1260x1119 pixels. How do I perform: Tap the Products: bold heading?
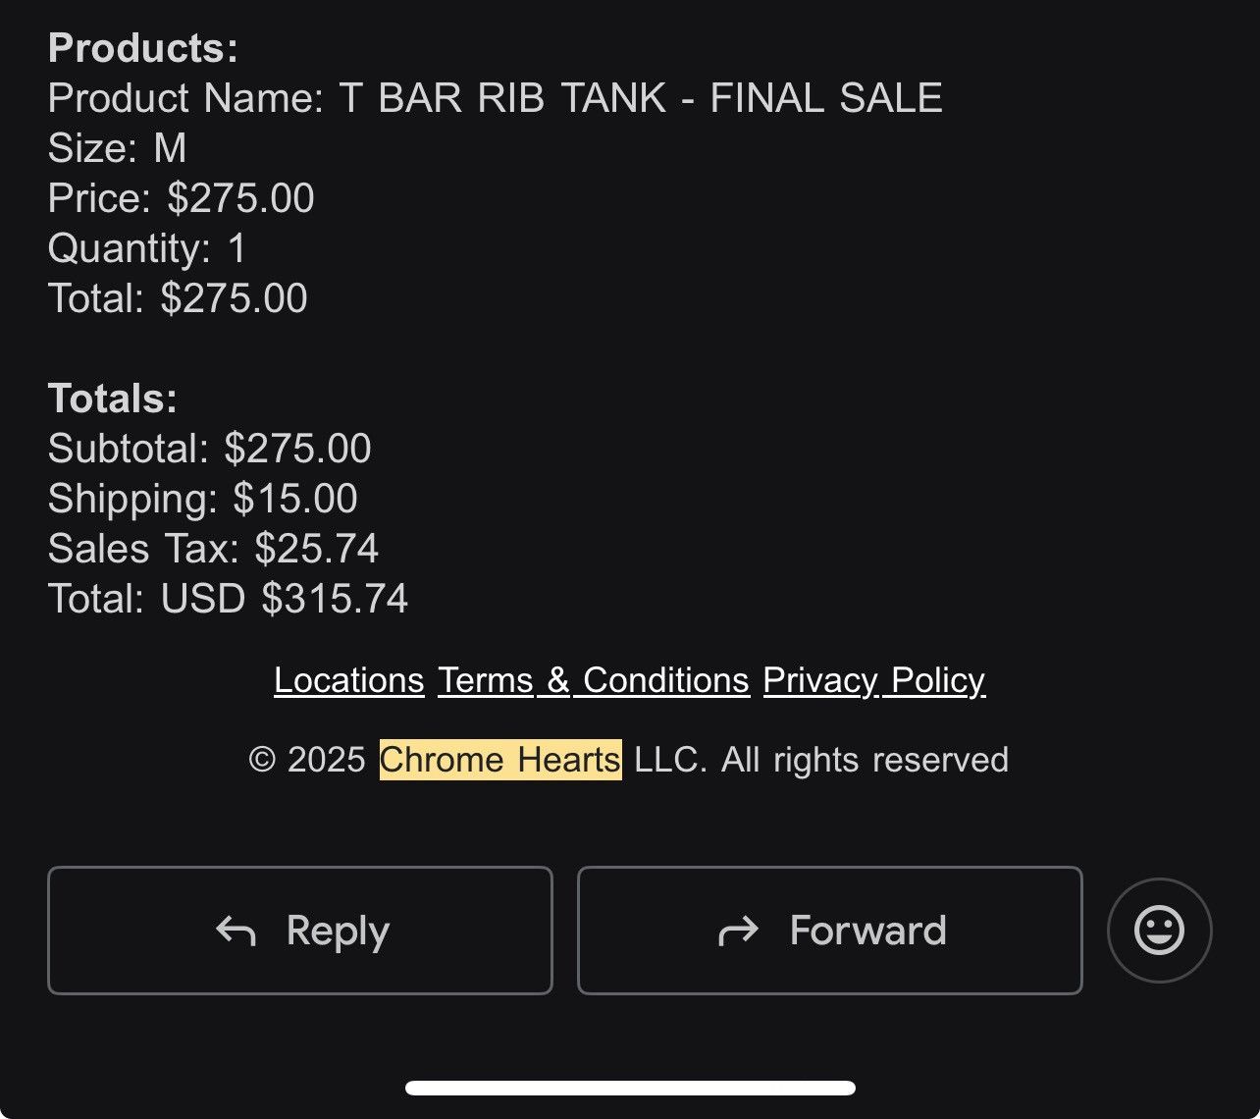coord(143,48)
